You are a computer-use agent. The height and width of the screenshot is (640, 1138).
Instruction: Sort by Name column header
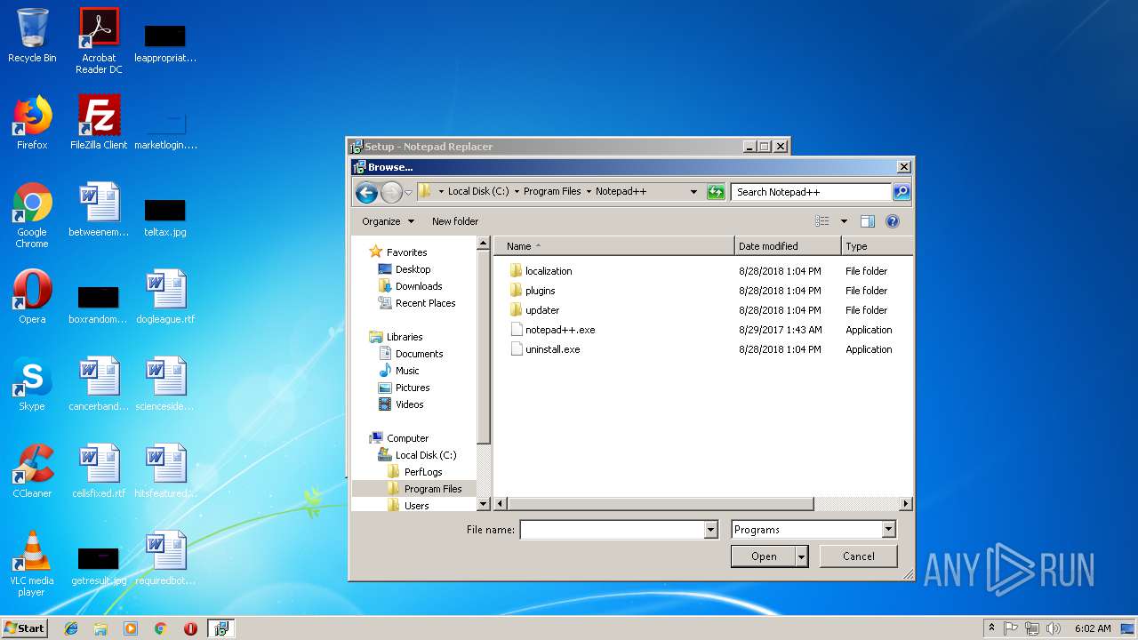pos(614,246)
